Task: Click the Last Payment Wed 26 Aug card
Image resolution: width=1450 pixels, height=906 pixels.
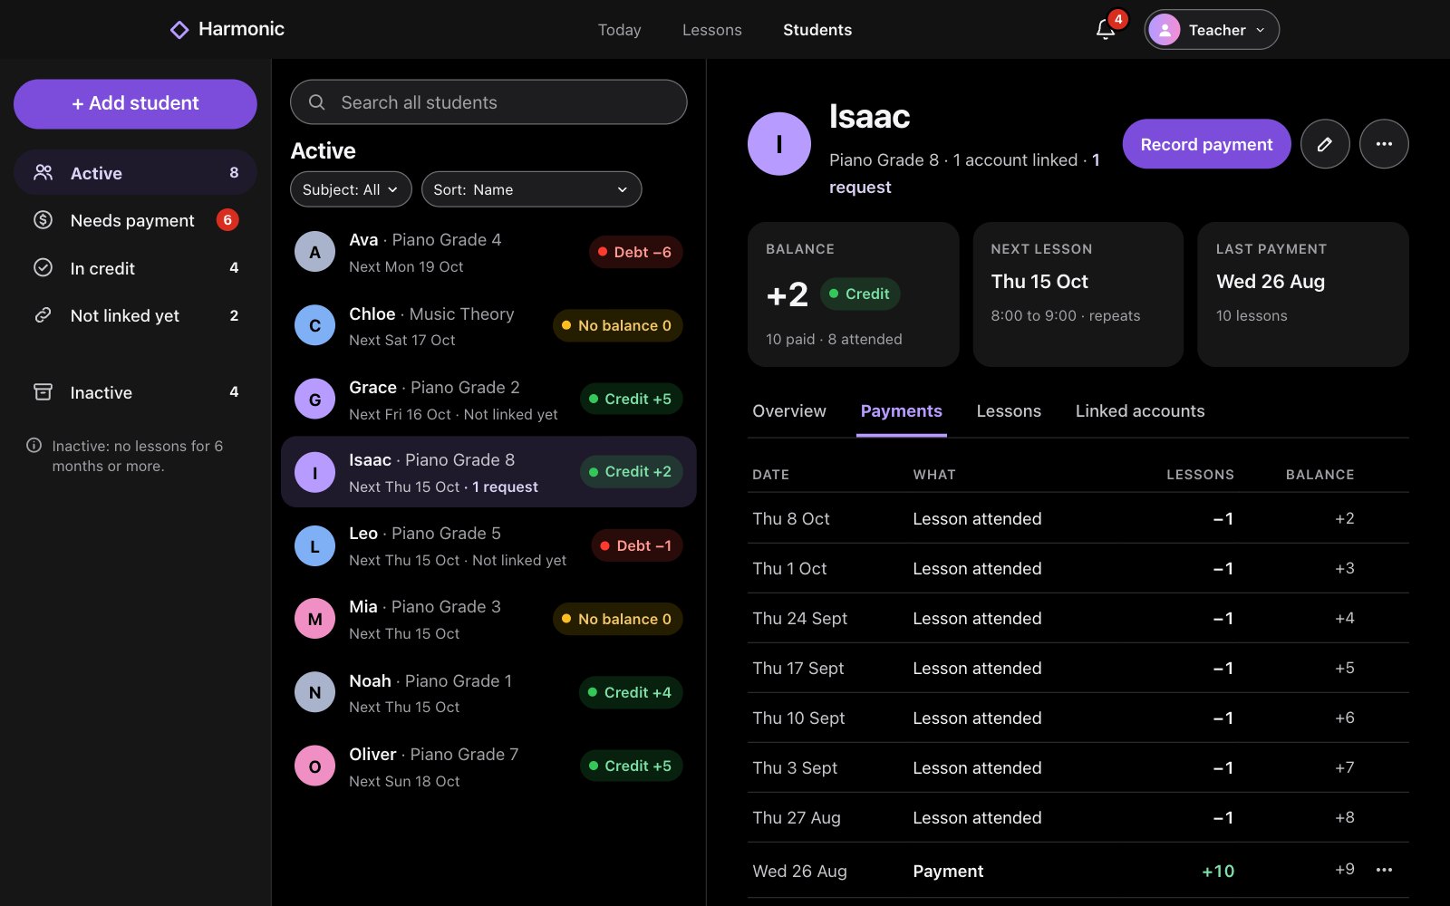Action: click(1302, 294)
